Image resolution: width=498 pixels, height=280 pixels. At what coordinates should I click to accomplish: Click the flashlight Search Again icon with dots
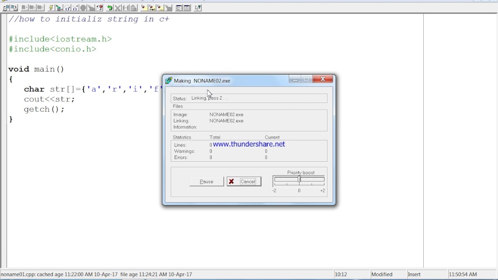(160, 8)
